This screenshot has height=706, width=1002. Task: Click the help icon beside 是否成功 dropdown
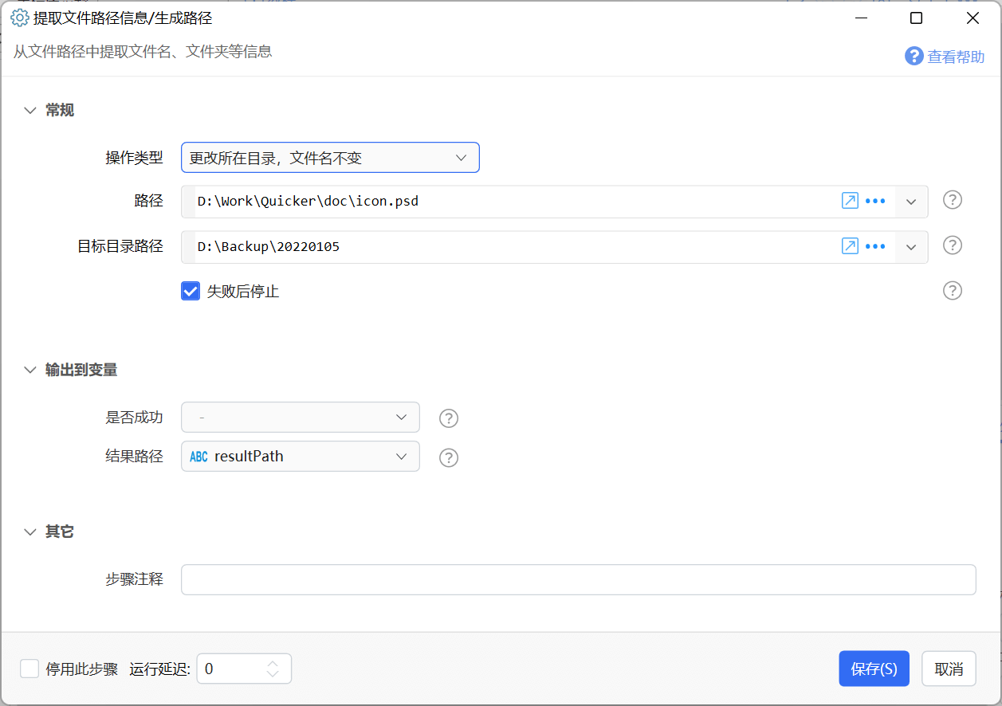click(449, 418)
